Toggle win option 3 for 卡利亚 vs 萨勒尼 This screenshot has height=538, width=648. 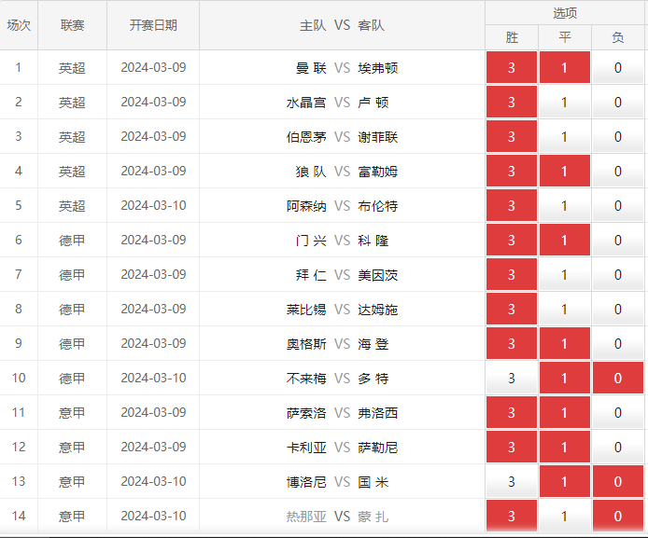(511, 447)
